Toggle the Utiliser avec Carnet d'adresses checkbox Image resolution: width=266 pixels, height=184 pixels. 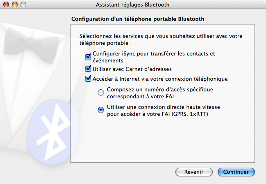tap(88, 69)
